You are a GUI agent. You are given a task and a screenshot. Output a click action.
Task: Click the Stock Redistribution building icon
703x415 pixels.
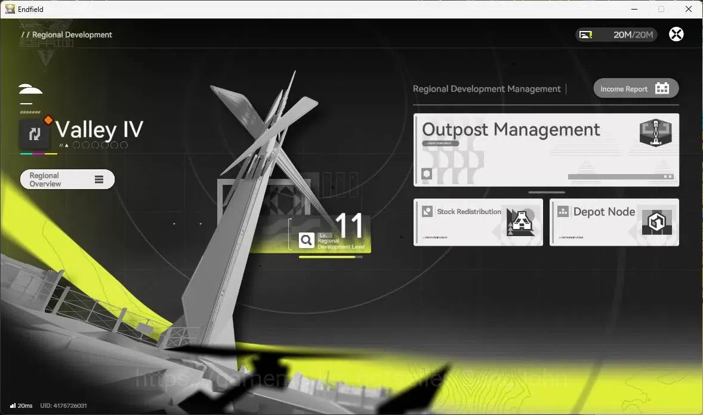520,221
